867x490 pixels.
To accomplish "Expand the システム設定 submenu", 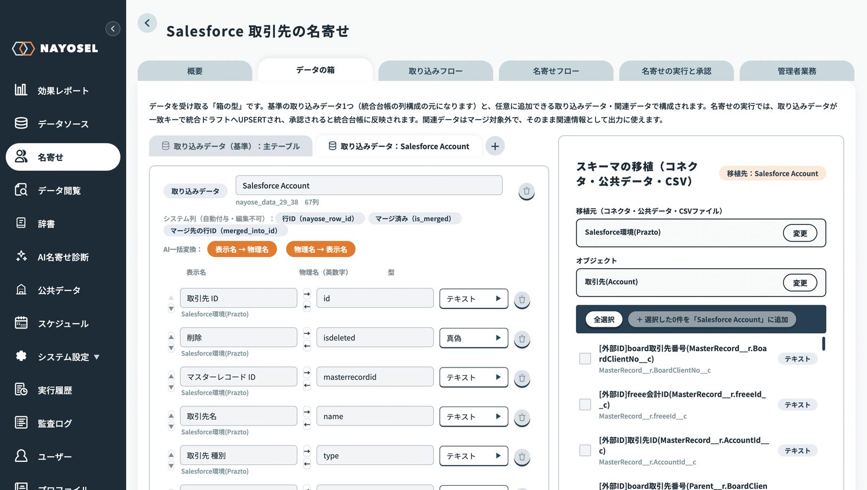I will (x=63, y=357).
